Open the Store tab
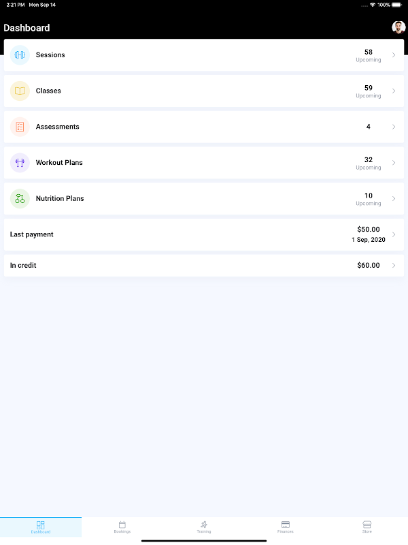Screen dimensions: 408x545 tap(367, 527)
